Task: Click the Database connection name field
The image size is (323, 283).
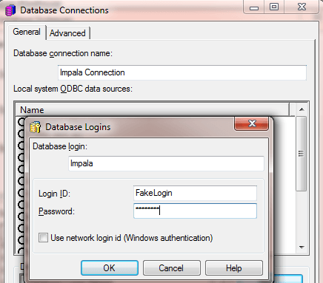Action: pyautogui.click(x=182, y=72)
